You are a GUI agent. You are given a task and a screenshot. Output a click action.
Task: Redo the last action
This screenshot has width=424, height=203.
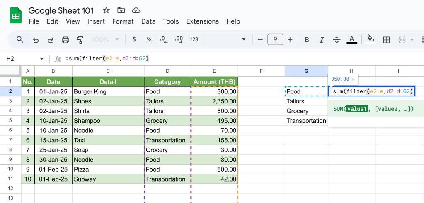pyautogui.click(x=50, y=40)
